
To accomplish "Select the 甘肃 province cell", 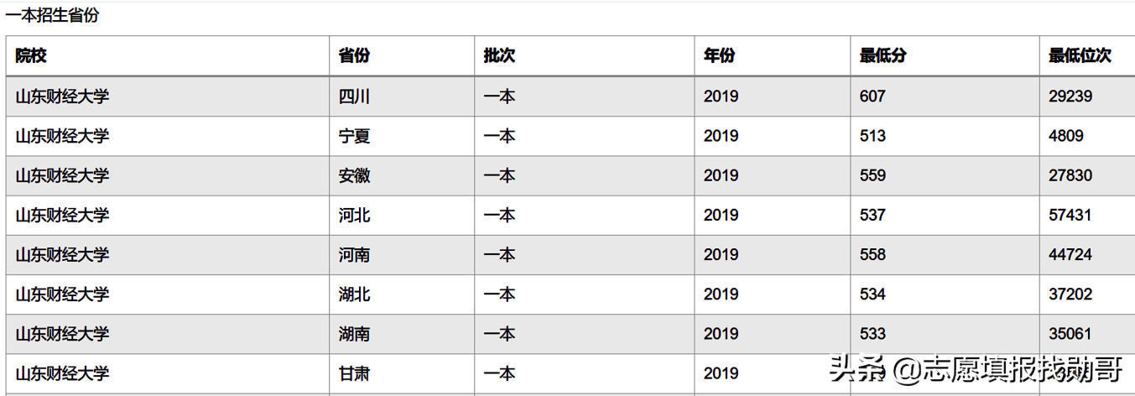I will pyautogui.click(x=354, y=373).
